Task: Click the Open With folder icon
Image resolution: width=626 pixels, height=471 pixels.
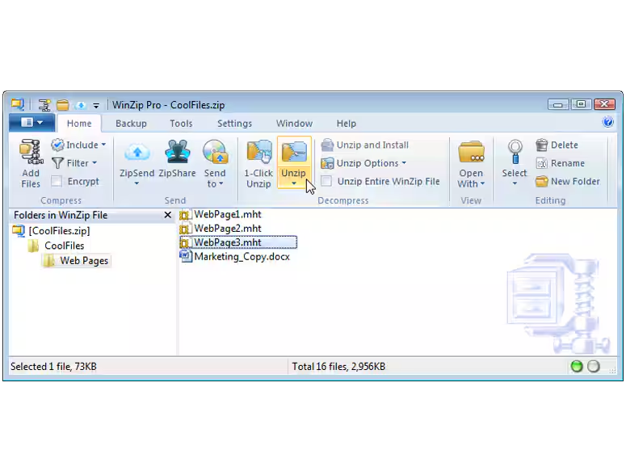Action: tap(471, 152)
